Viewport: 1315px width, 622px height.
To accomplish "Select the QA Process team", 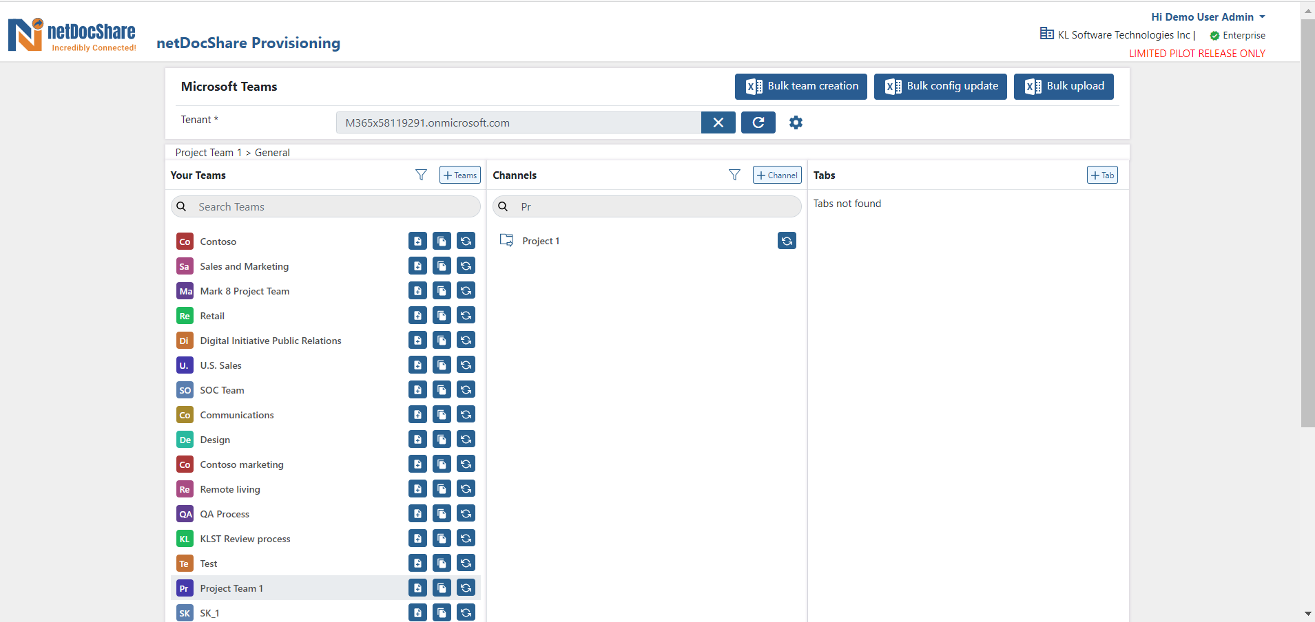I will 225,514.
